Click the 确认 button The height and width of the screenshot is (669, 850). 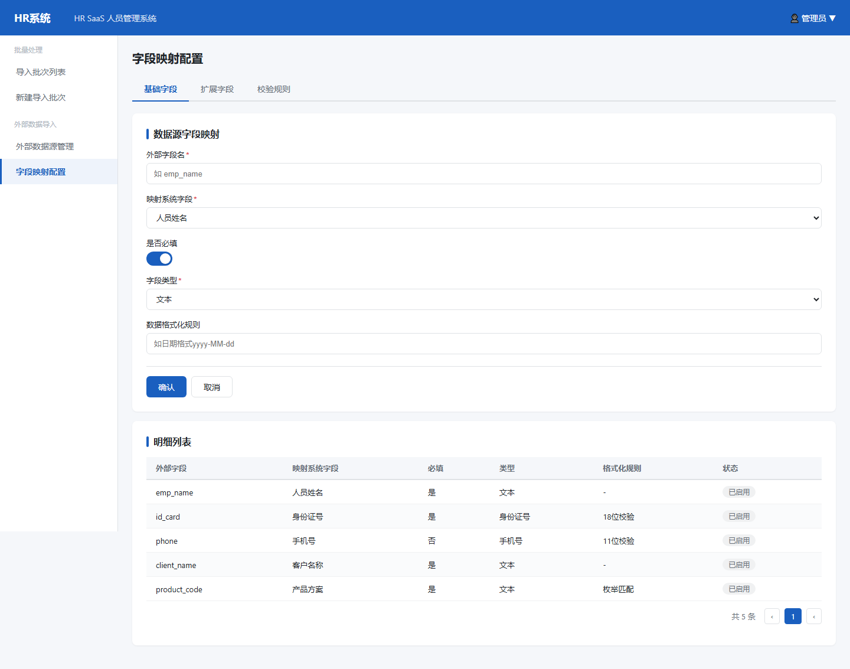(166, 387)
